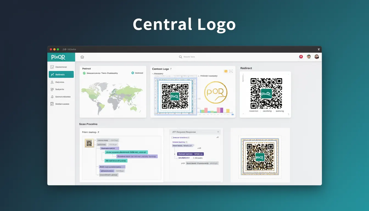Image resolution: width=369 pixels, height=211 pixels.
Task: Open the sidebar item with the bell icon
Action: click(61, 97)
